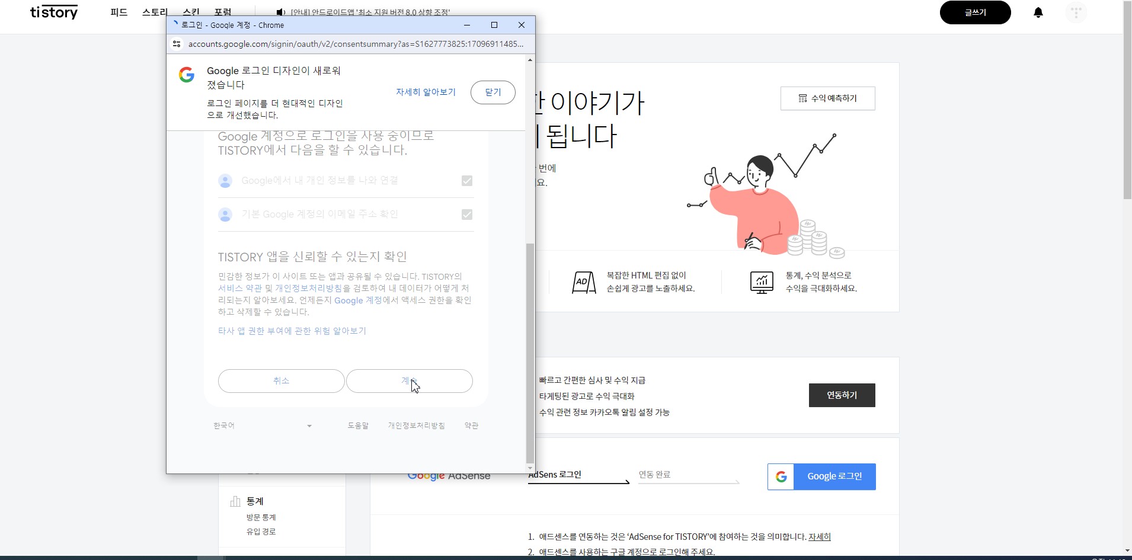Click the 연동 완료 step label
This screenshot has width=1132, height=560.
tap(654, 475)
